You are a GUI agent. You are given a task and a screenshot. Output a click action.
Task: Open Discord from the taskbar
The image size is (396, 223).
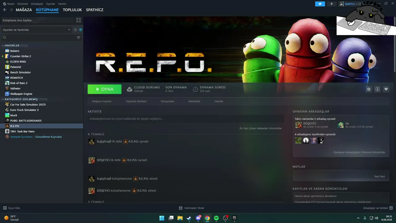(198, 218)
